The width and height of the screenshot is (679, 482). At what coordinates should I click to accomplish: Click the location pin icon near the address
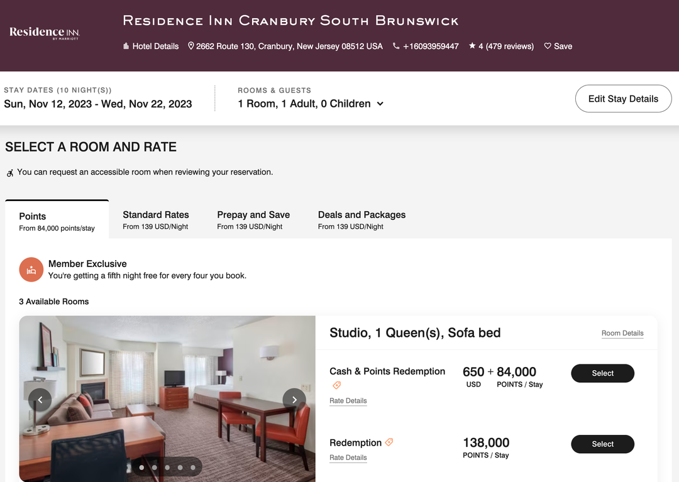[x=190, y=45]
